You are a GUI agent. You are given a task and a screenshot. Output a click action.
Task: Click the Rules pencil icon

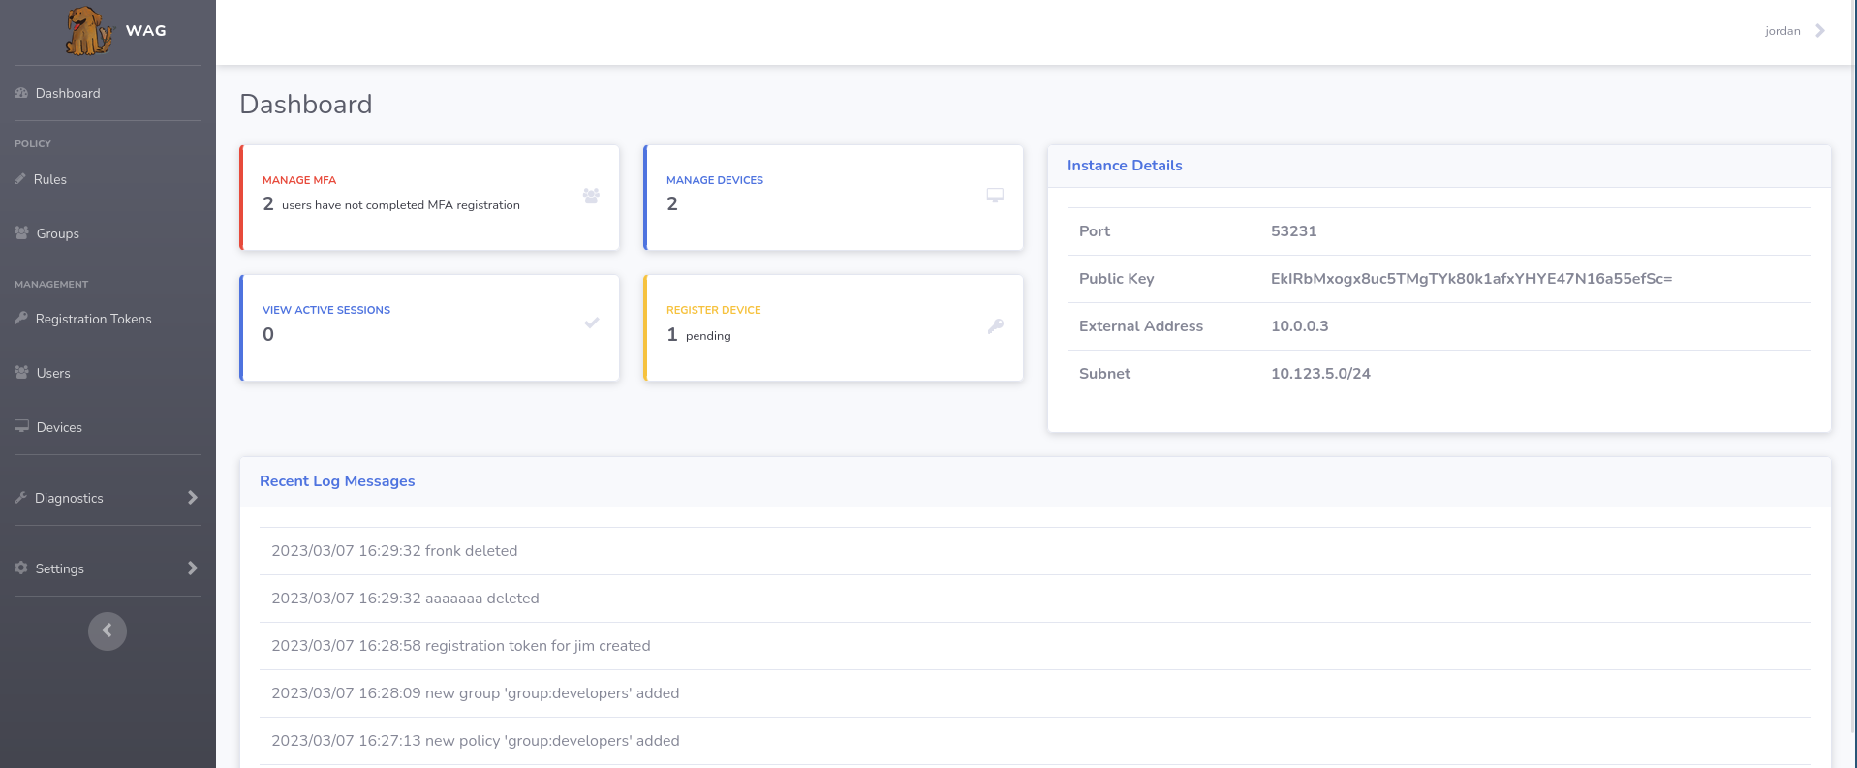(x=20, y=179)
